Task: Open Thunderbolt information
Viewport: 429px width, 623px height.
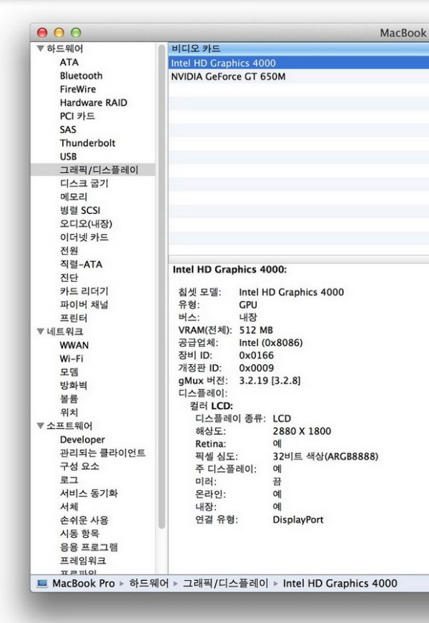Action: tap(87, 143)
